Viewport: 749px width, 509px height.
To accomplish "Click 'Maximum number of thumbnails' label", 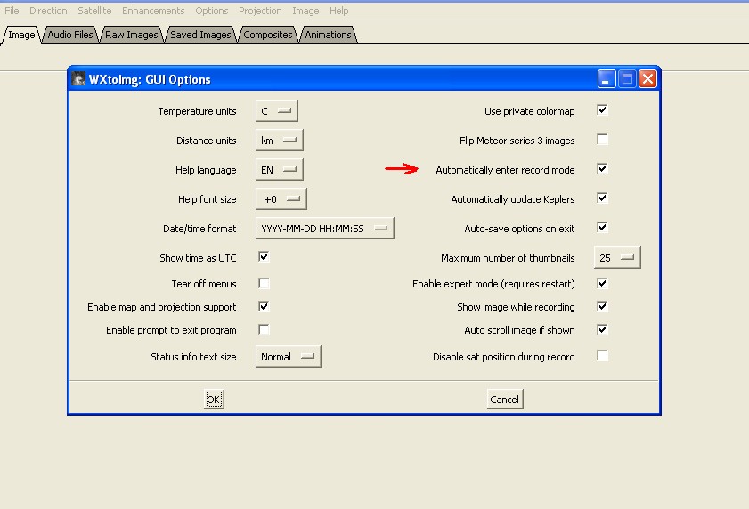I will click(x=508, y=258).
